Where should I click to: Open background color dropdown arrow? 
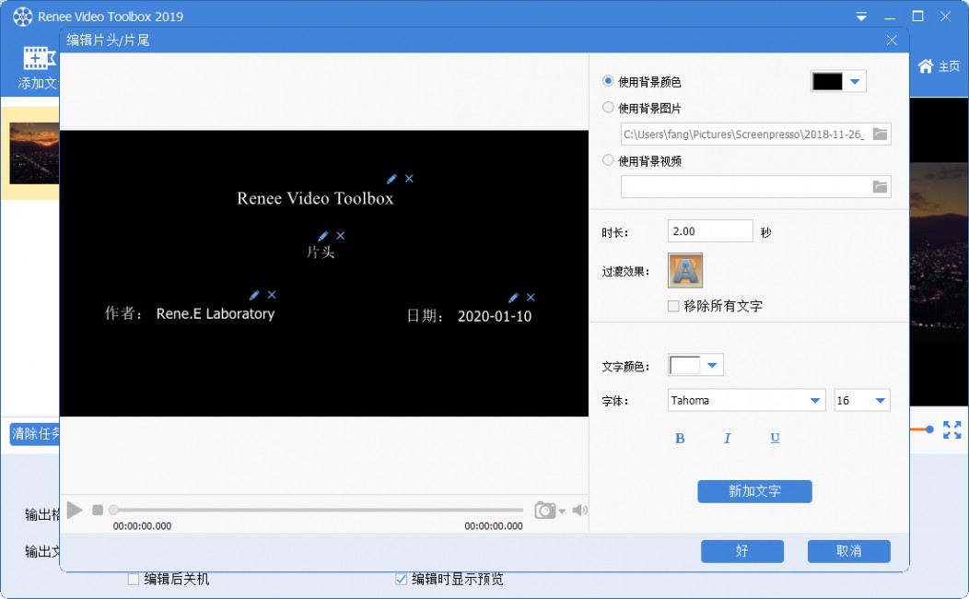[x=855, y=82]
